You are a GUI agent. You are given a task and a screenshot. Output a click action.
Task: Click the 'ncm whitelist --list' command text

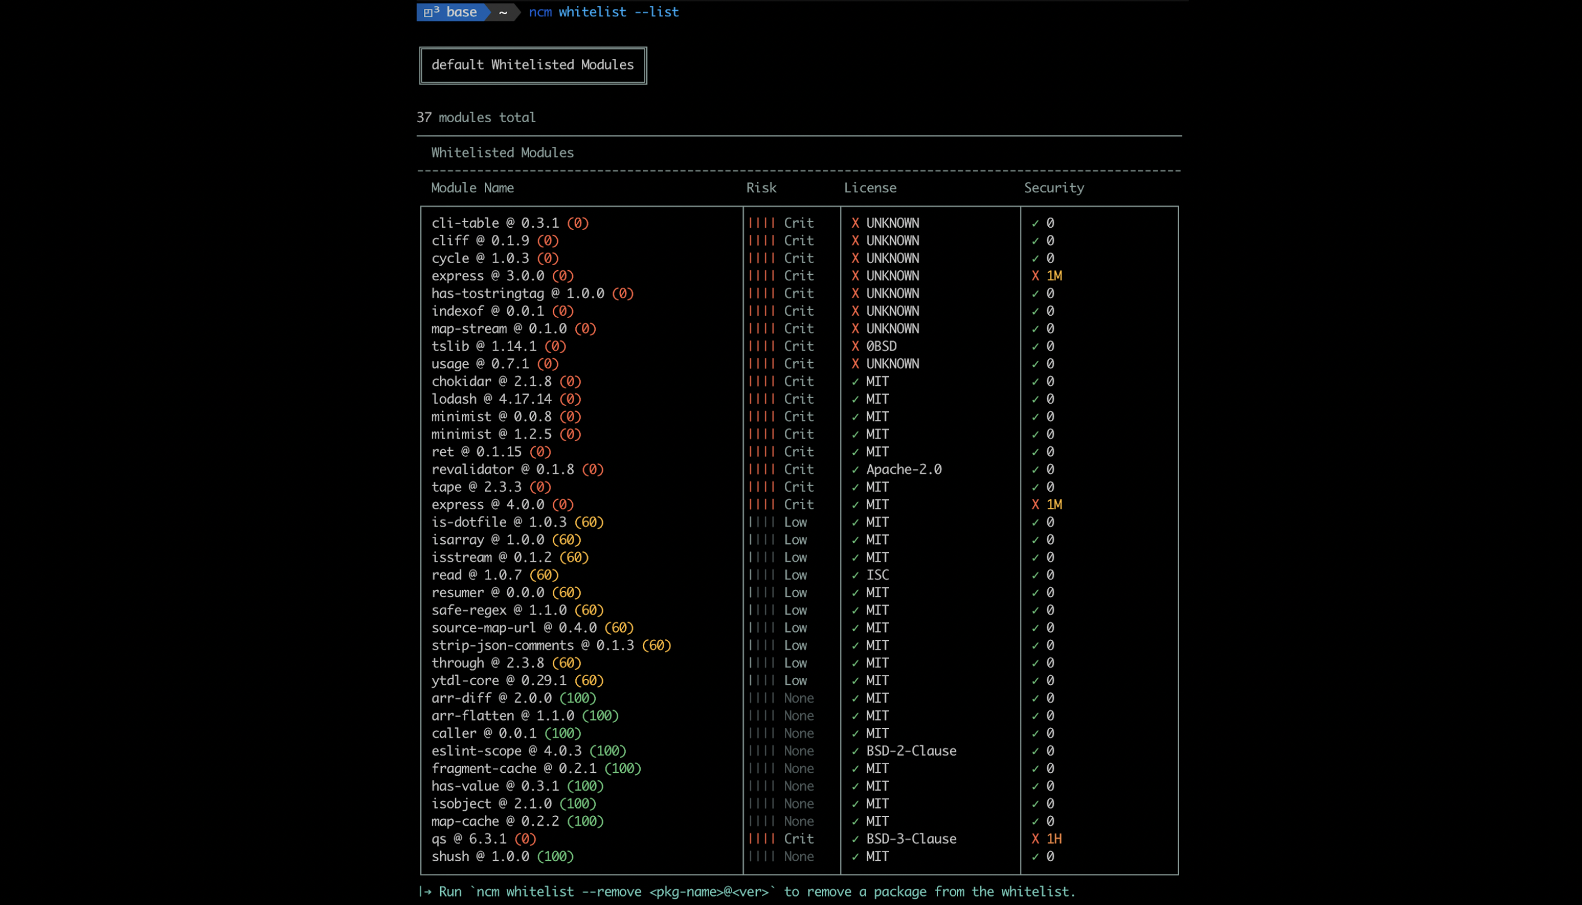click(x=603, y=12)
